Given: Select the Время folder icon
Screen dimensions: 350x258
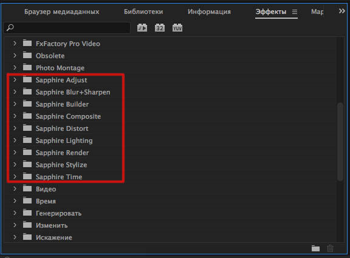Looking at the screenshot, I should [27, 200].
